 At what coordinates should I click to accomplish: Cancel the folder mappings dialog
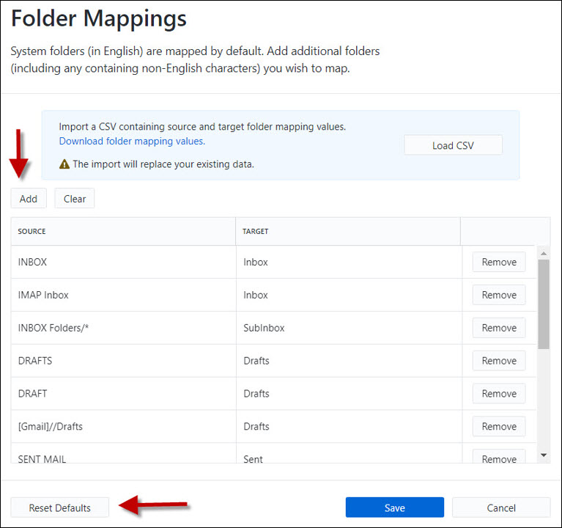point(501,507)
